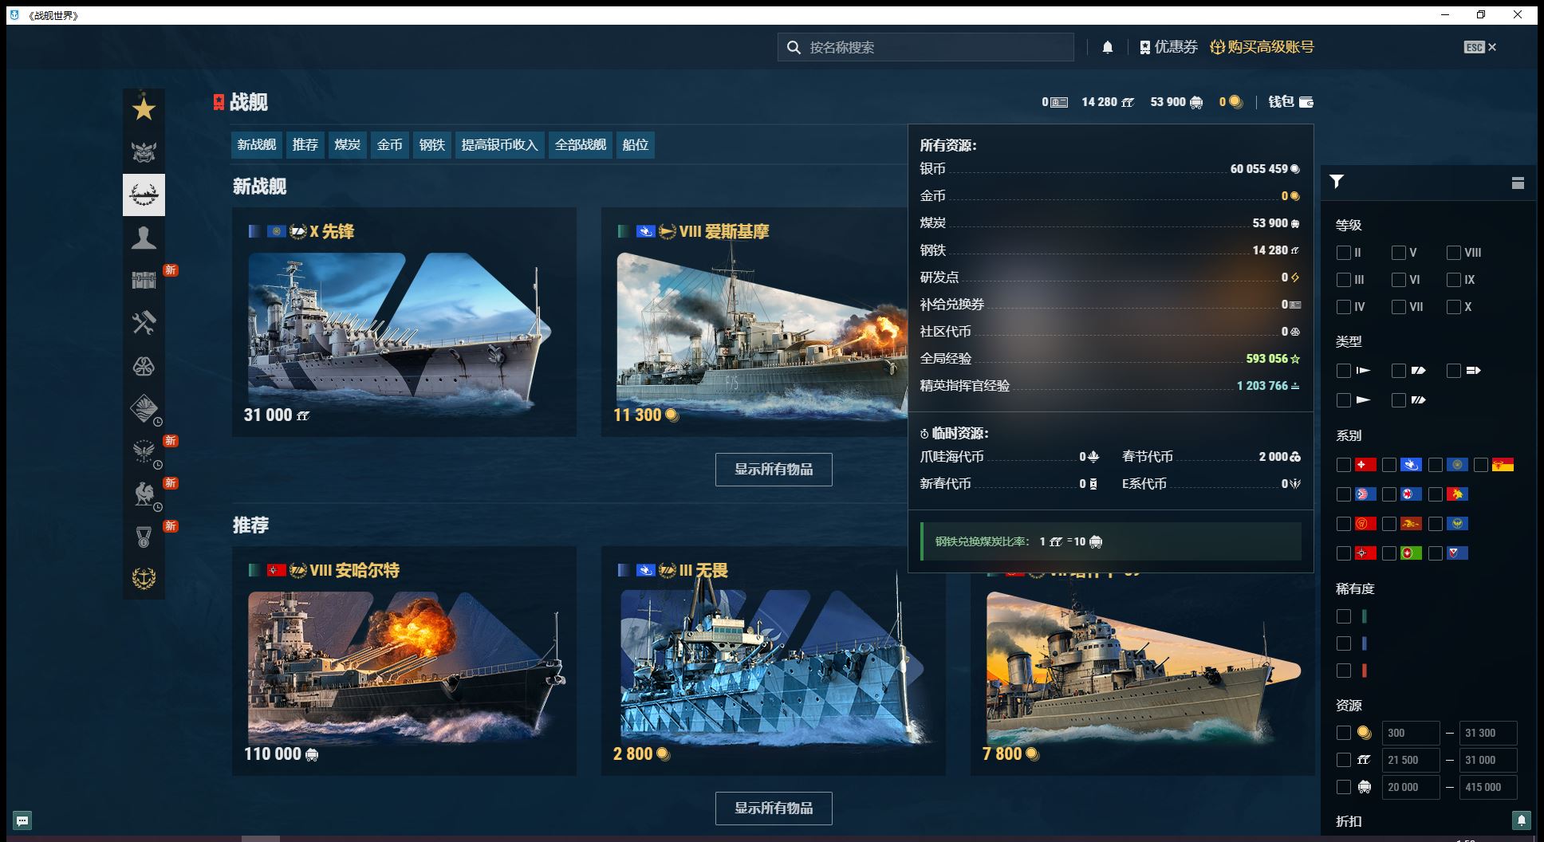The width and height of the screenshot is (1544, 842).
Task: Enable the tier X level checkbox
Action: click(x=1454, y=307)
